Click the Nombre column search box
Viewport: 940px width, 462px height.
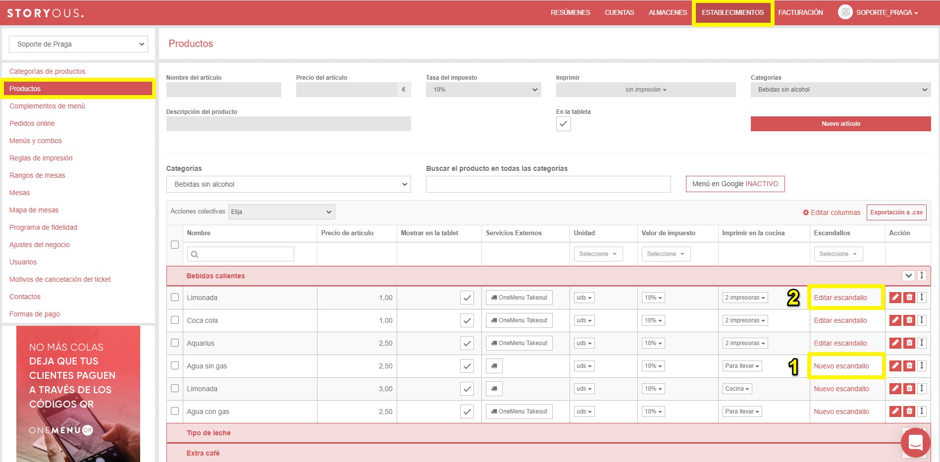click(x=240, y=254)
